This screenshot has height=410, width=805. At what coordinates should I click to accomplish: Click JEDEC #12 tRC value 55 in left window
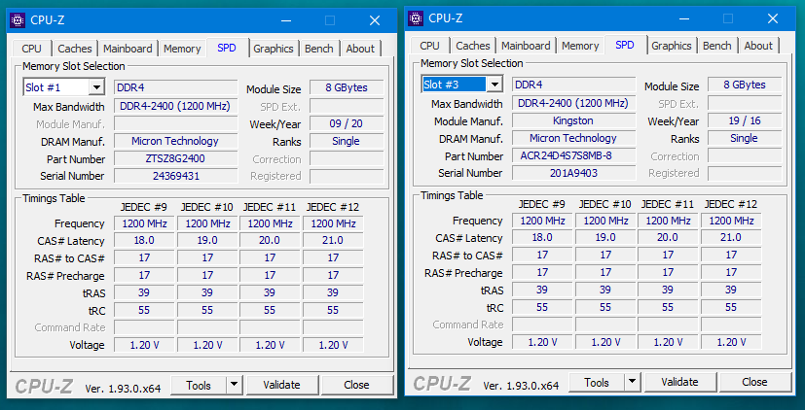pos(333,311)
